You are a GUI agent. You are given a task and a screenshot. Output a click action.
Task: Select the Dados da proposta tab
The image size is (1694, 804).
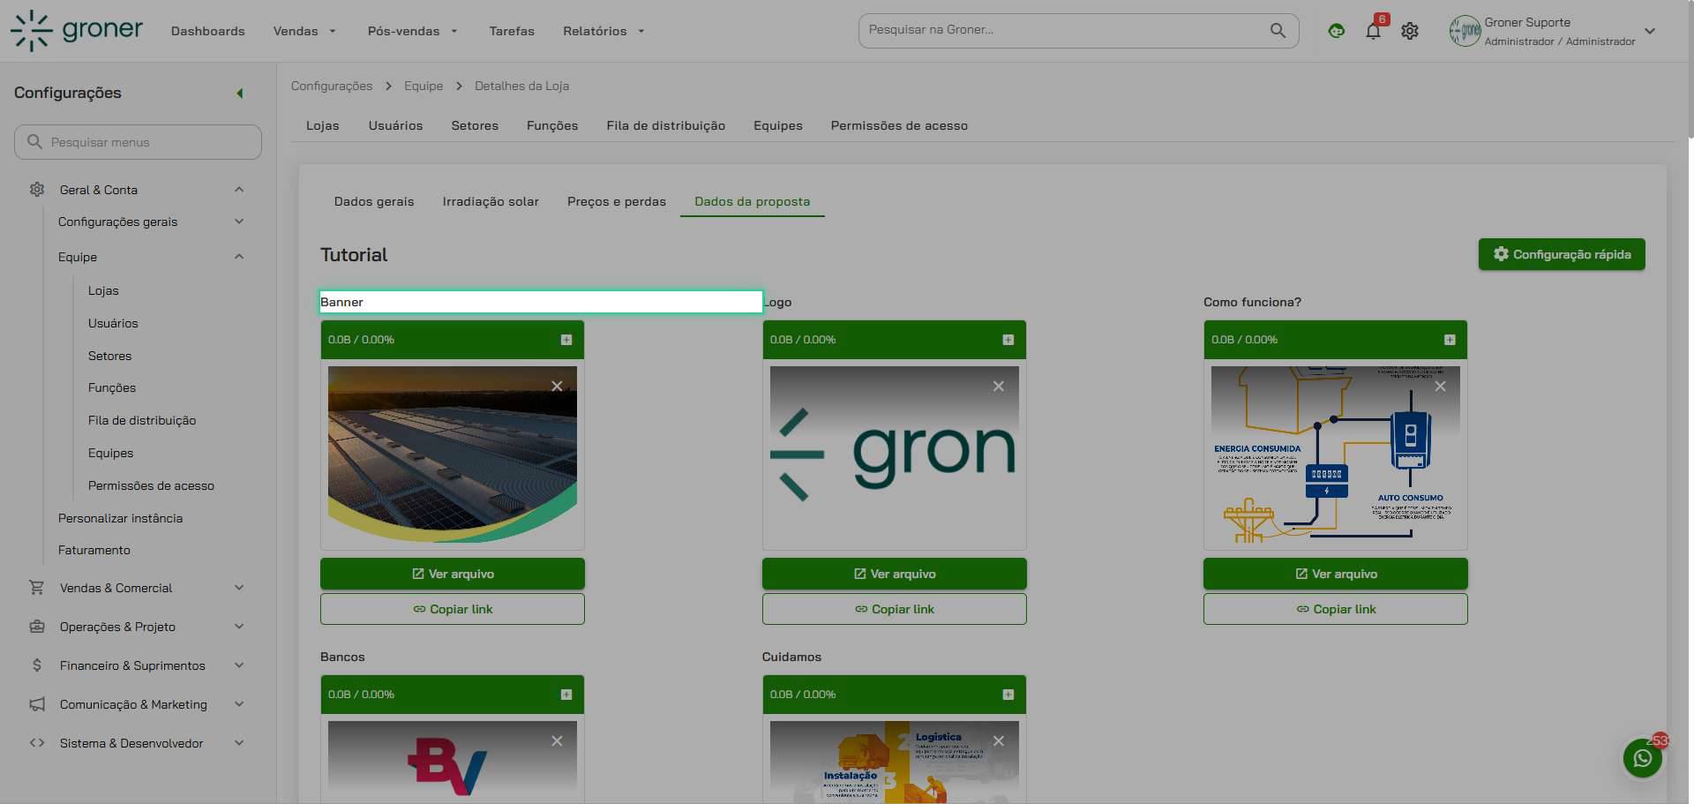752,201
